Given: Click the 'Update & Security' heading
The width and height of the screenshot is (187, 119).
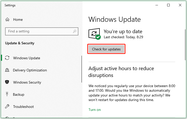Looking at the screenshot, I should tap(20, 43).
